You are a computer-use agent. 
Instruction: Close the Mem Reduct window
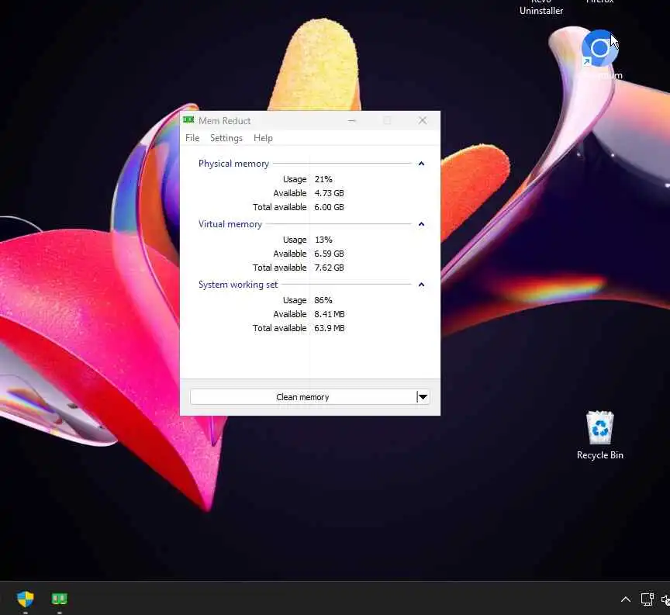coord(423,120)
